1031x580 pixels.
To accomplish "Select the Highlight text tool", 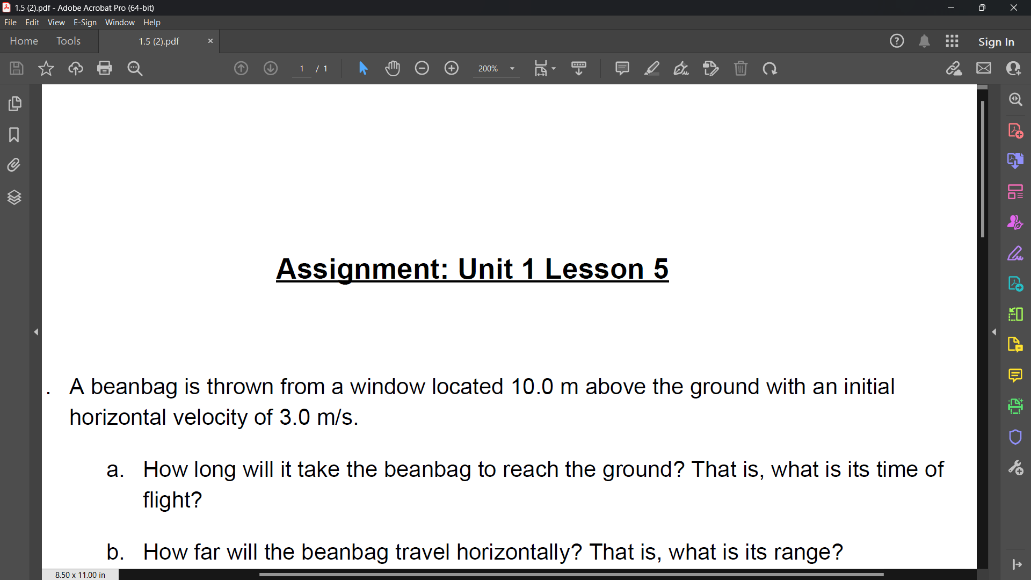I will pos(652,68).
